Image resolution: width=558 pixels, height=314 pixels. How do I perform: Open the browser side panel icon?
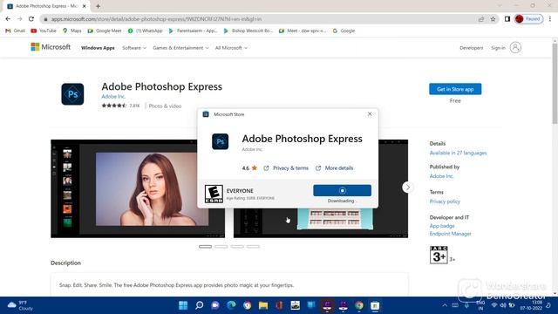pyautogui.click(x=507, y=19)
